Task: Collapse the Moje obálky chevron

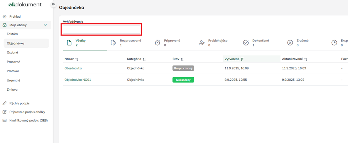Action: click(x=45, y=25)
